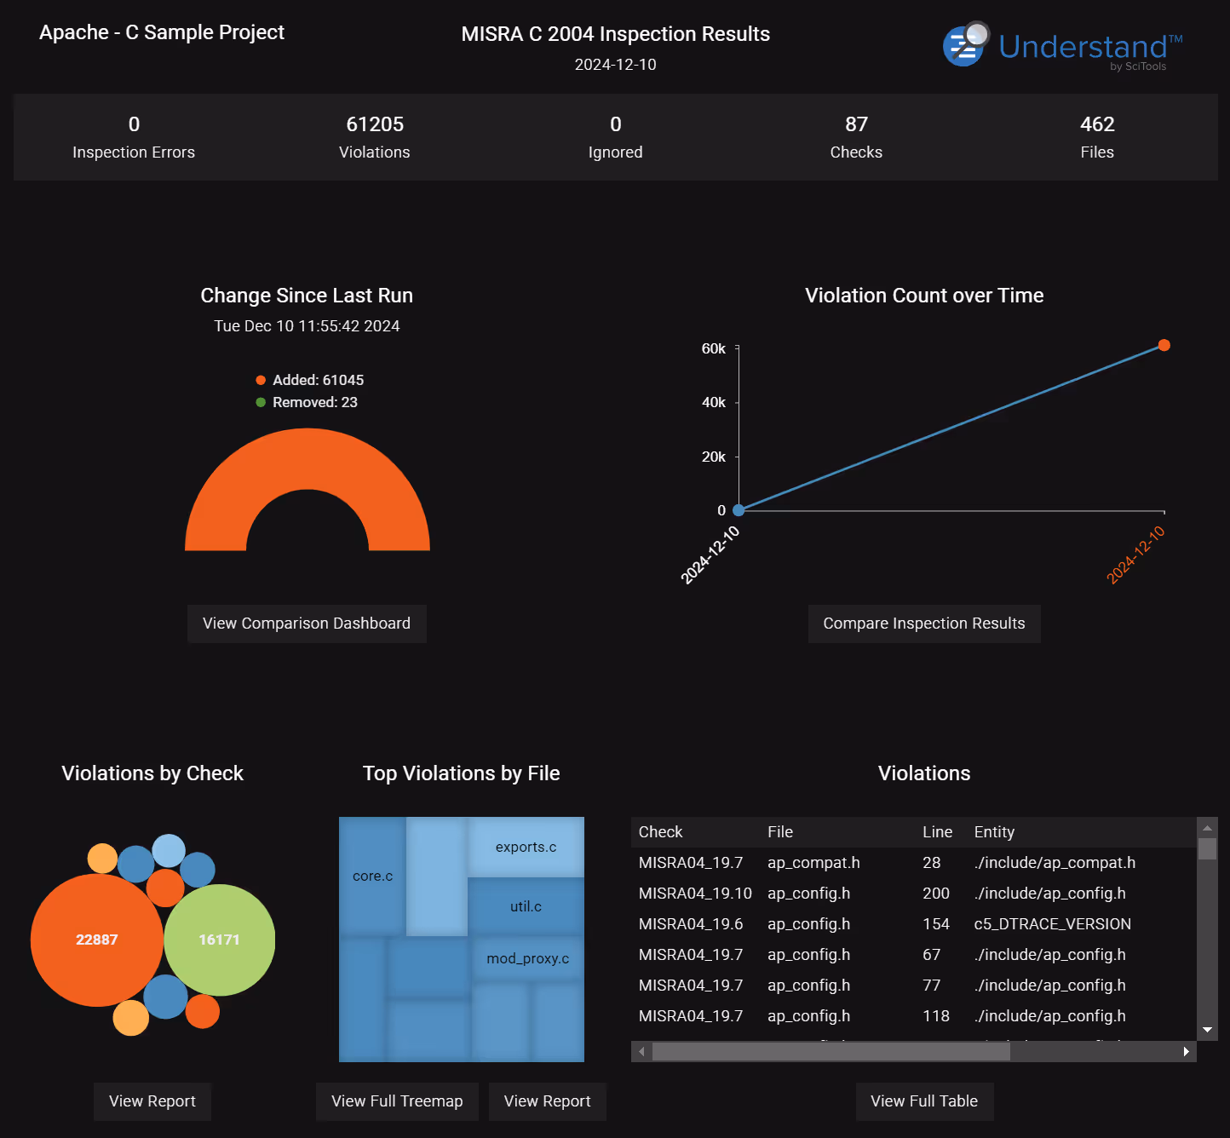Click blue start point on violation chart
The height and width of the screenshot is (1138, 1230).
[739, 510]
